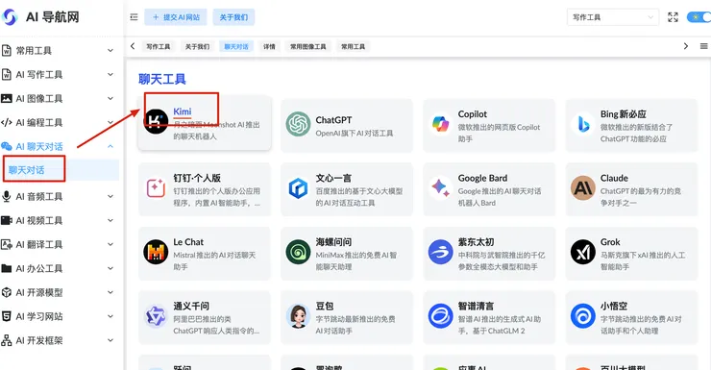This screenshot has width=711, height=370.
Task: Click the AI 图像工具 picture icon
Action: point(7,98)
